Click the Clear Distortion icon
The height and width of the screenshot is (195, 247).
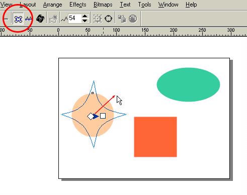(133, 19)
